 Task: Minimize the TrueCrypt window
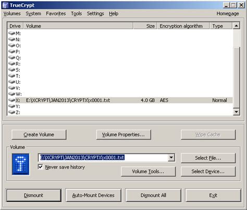[226, 5]
